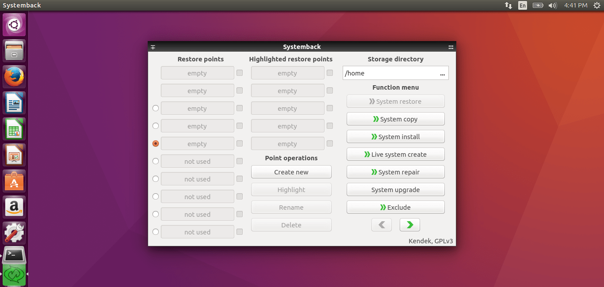The height and width of the screenshot is (287, 604).
Task: Open the battery indicator in top panel
Action: point(538,5)
